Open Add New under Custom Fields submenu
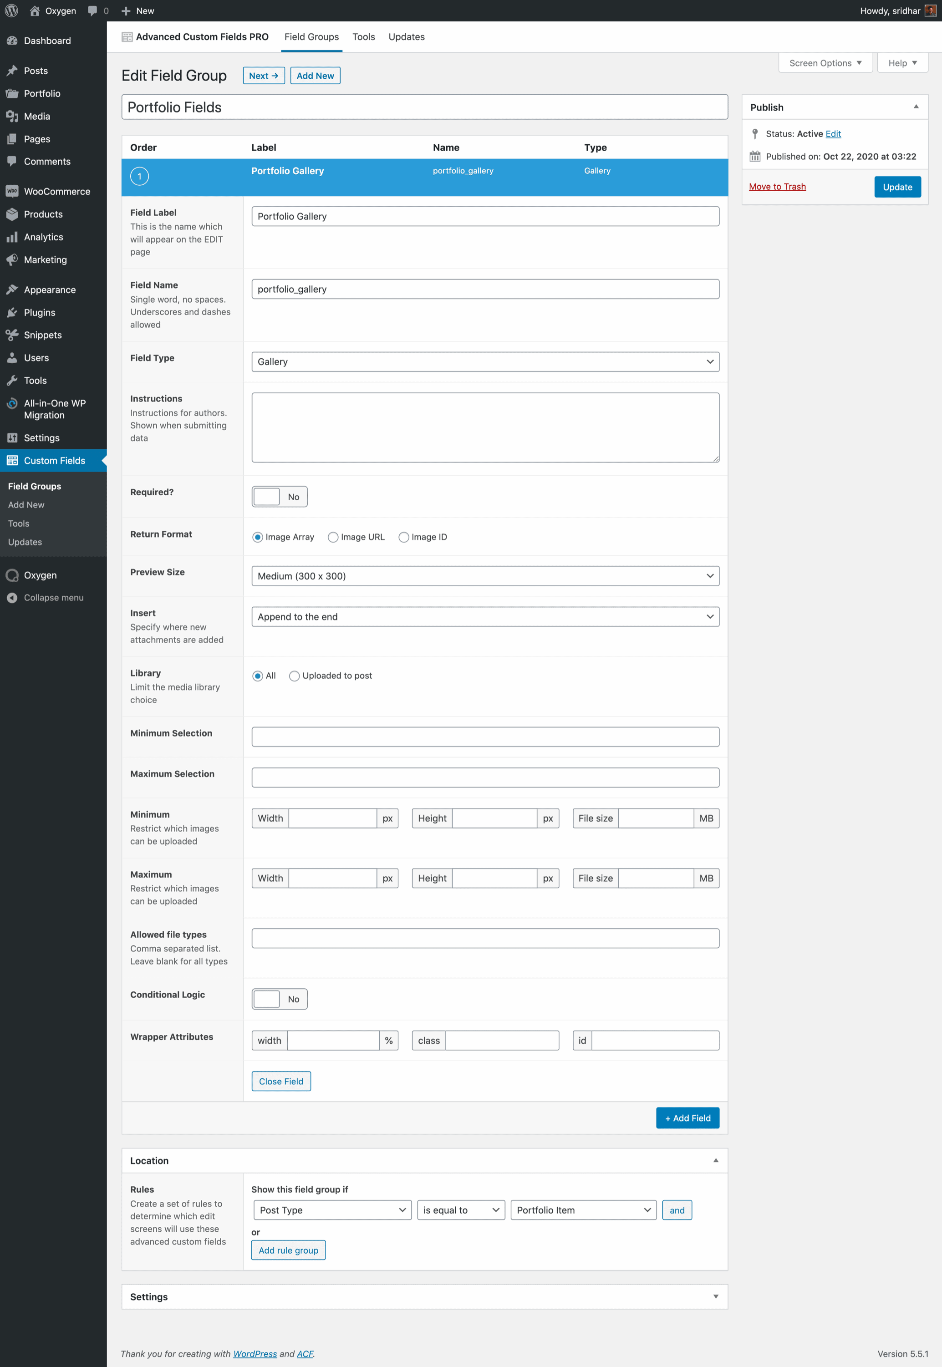Viewport: 942px width, 1367px height. click(x=26, y=504)
